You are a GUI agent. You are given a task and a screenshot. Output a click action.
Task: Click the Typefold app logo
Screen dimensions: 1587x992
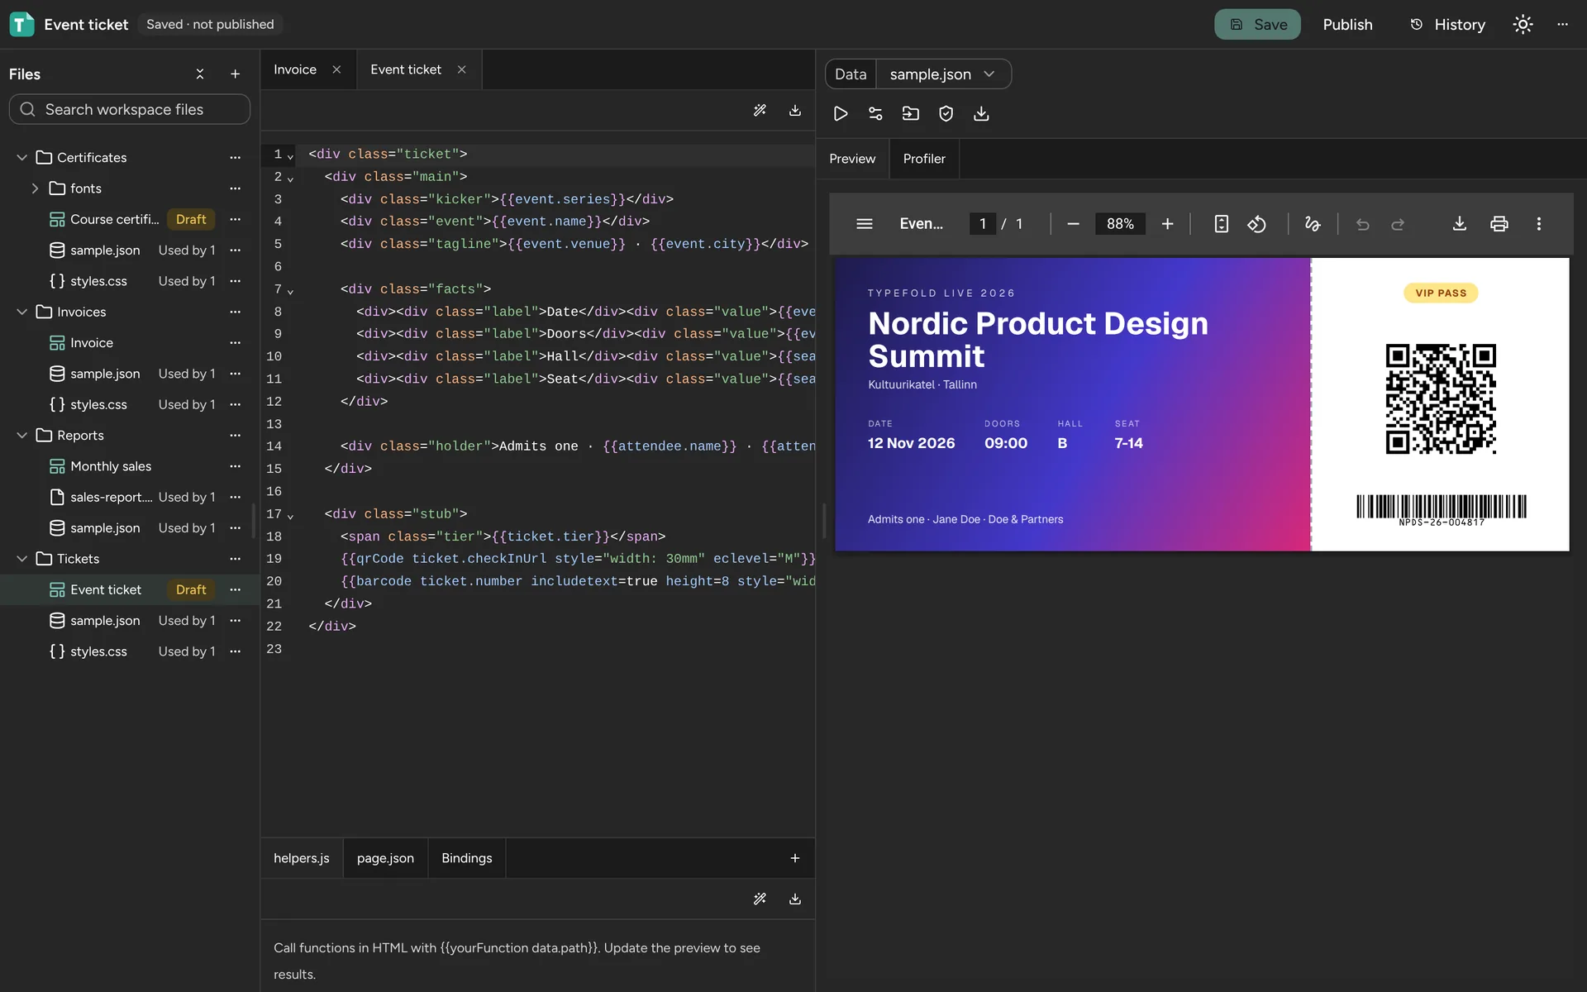click(x=21, y=25)
